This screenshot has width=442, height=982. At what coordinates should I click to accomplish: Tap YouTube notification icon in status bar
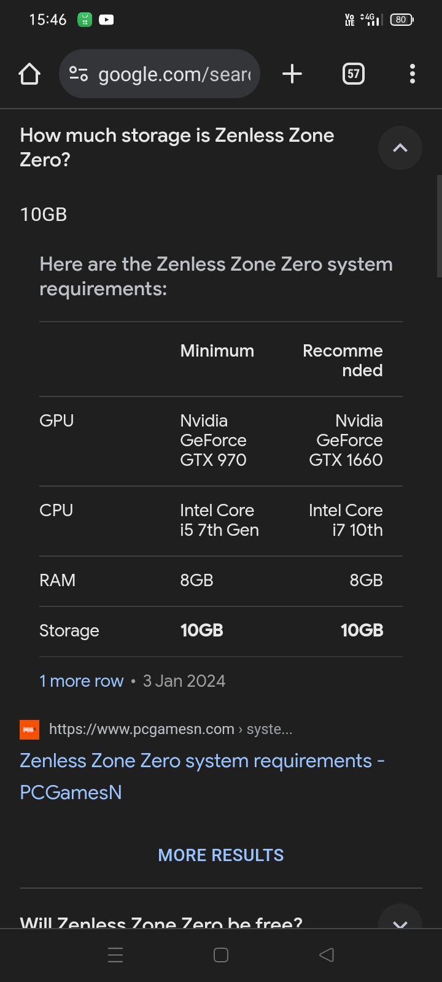point(106,20)
